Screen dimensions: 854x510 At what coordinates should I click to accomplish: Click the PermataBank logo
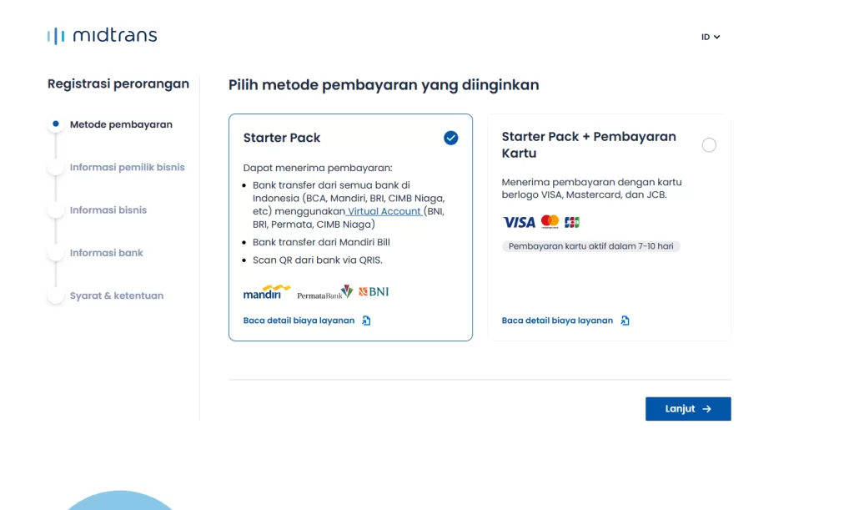click(324, 293)
